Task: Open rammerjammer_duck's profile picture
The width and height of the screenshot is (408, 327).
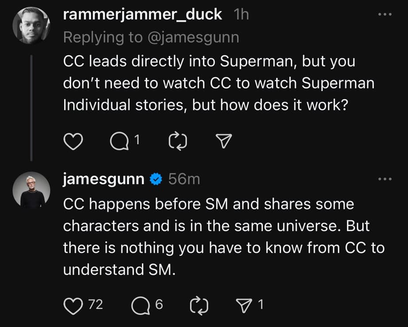Action: tap(31, 25)
